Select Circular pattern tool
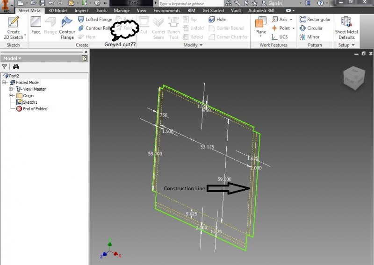Viewport: 374px width, 265px height. (311, 28)
